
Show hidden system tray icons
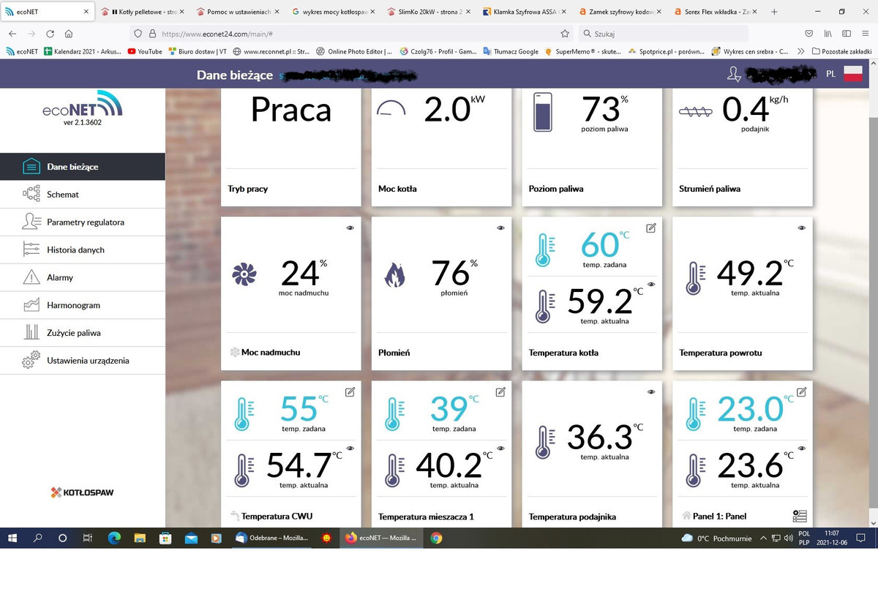[x=763, y=538]
